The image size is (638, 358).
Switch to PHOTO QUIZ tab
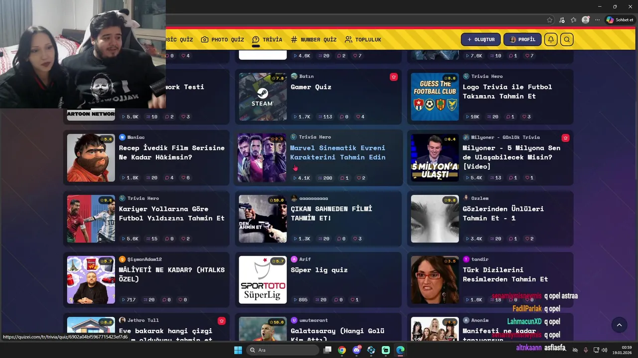pos(222,40)
